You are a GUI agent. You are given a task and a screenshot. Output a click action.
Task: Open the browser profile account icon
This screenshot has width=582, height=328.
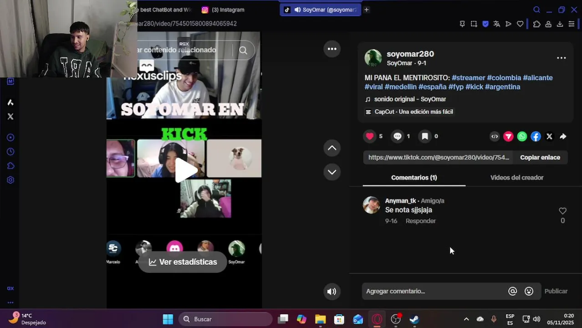tap(548, 24)
